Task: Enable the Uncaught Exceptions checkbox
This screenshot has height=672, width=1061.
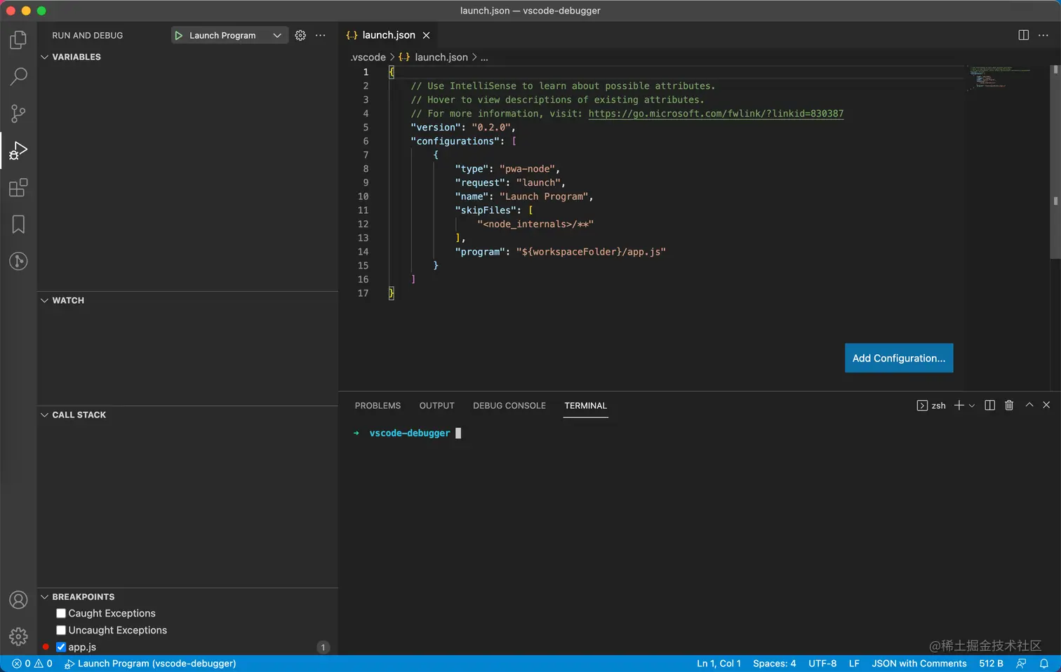Action: (x=61, y=631)
